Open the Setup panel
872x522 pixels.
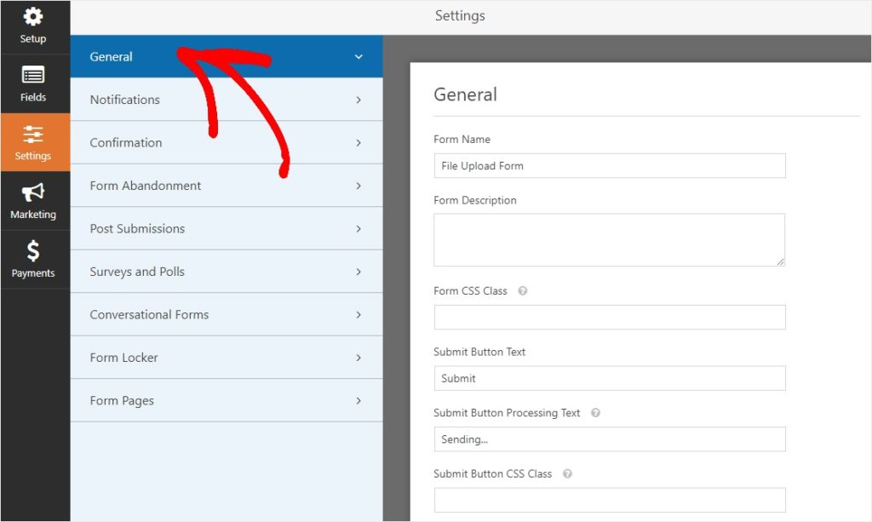pos(33,24)
